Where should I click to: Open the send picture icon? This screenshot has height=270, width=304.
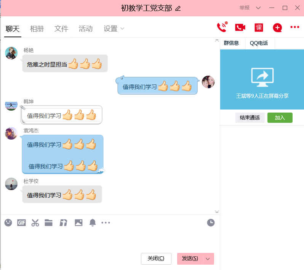(78, 222)
